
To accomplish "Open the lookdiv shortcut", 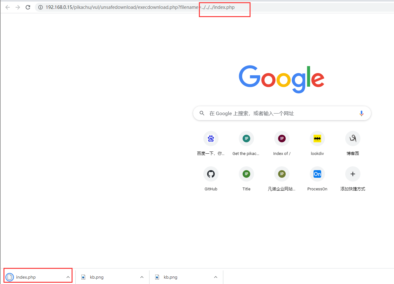I will [x=317, y=139].
